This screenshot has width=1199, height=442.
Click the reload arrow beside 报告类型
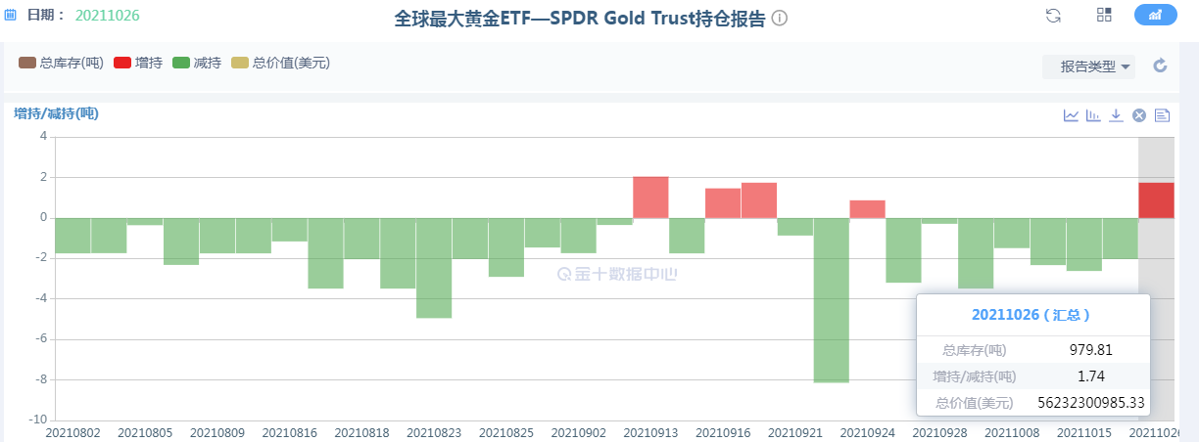tap(1161, 66)
